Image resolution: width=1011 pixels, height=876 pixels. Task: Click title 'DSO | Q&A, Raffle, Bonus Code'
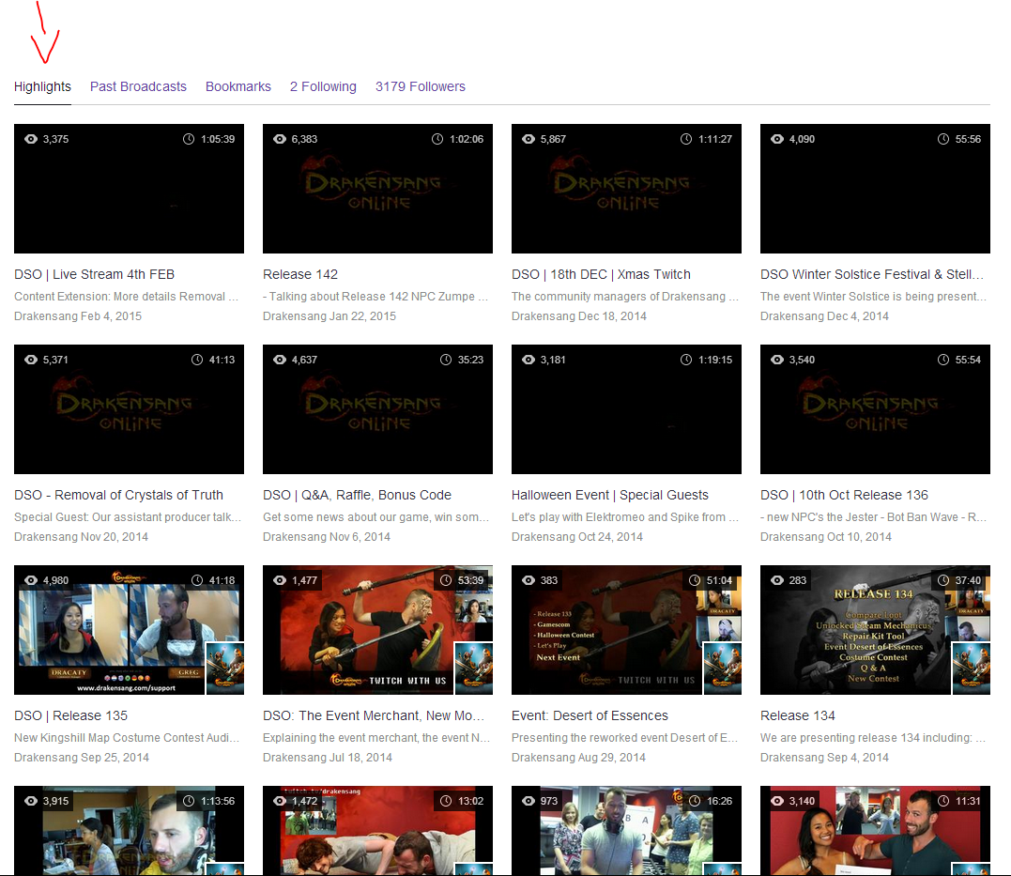pyautogui.click(x=358, y=495)
